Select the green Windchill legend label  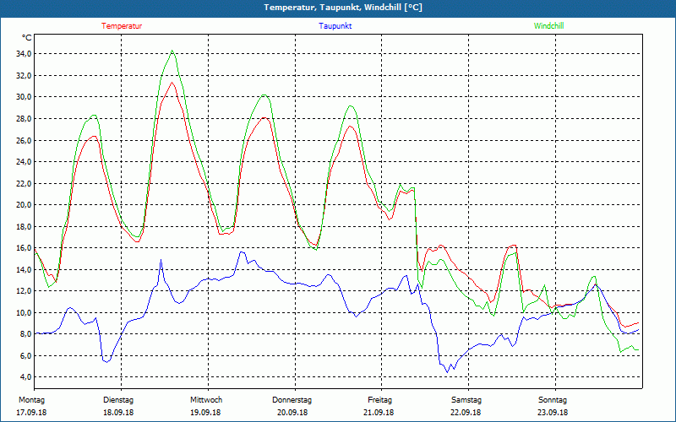point(548,26)
